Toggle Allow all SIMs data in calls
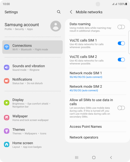This screenshot has width=130, height=162. point(121,108)
